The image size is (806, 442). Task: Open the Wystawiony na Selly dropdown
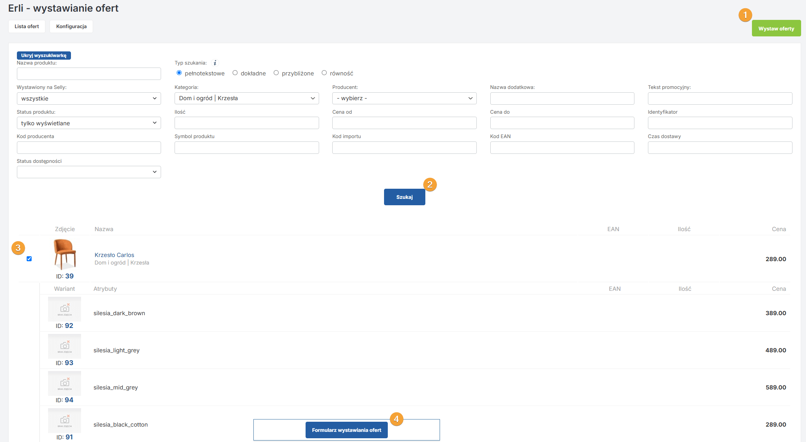pos(89,98)
